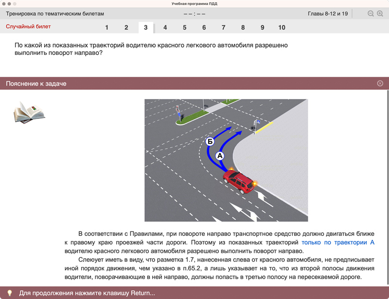Click the Случайный билет link
The height and width of the screenshot is (299, 389).
point(28,27)
